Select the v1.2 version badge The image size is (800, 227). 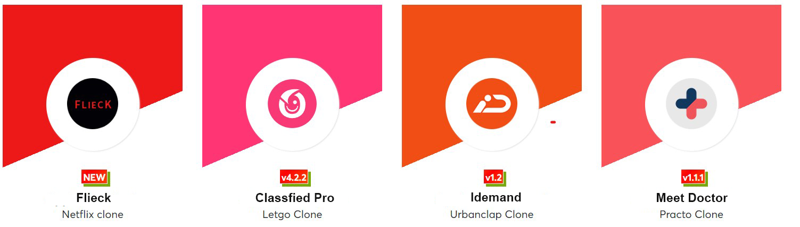pyautogui.click(x=493, y=178)
